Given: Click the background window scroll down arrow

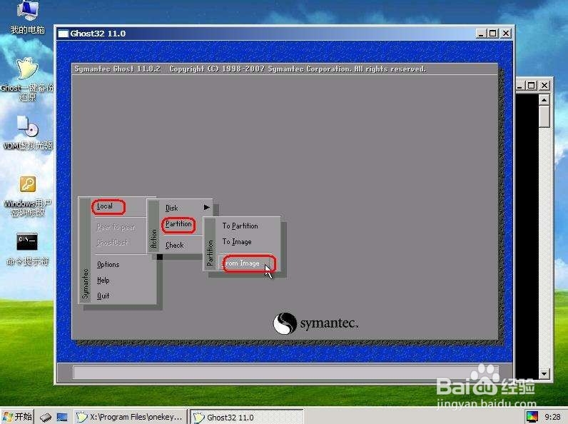Looking at the screenshot, I should 544,373.
